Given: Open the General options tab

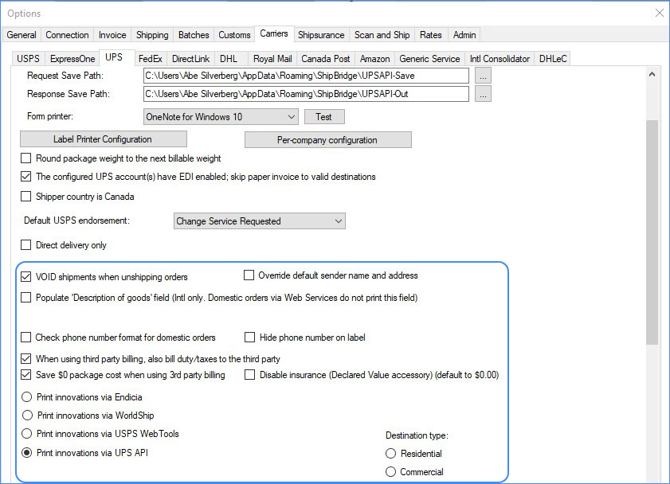Looking at the screenshot, I should (22, 35).
